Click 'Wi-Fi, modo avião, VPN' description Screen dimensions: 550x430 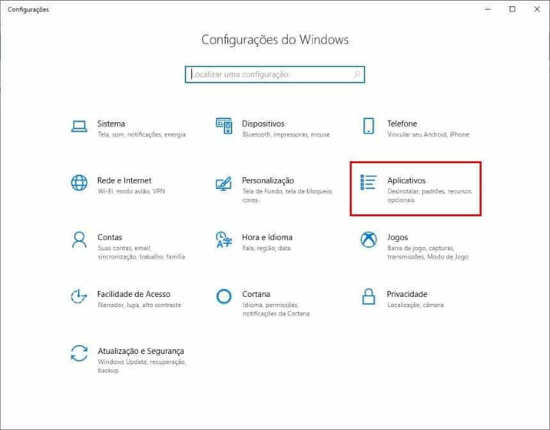[131, 191]
